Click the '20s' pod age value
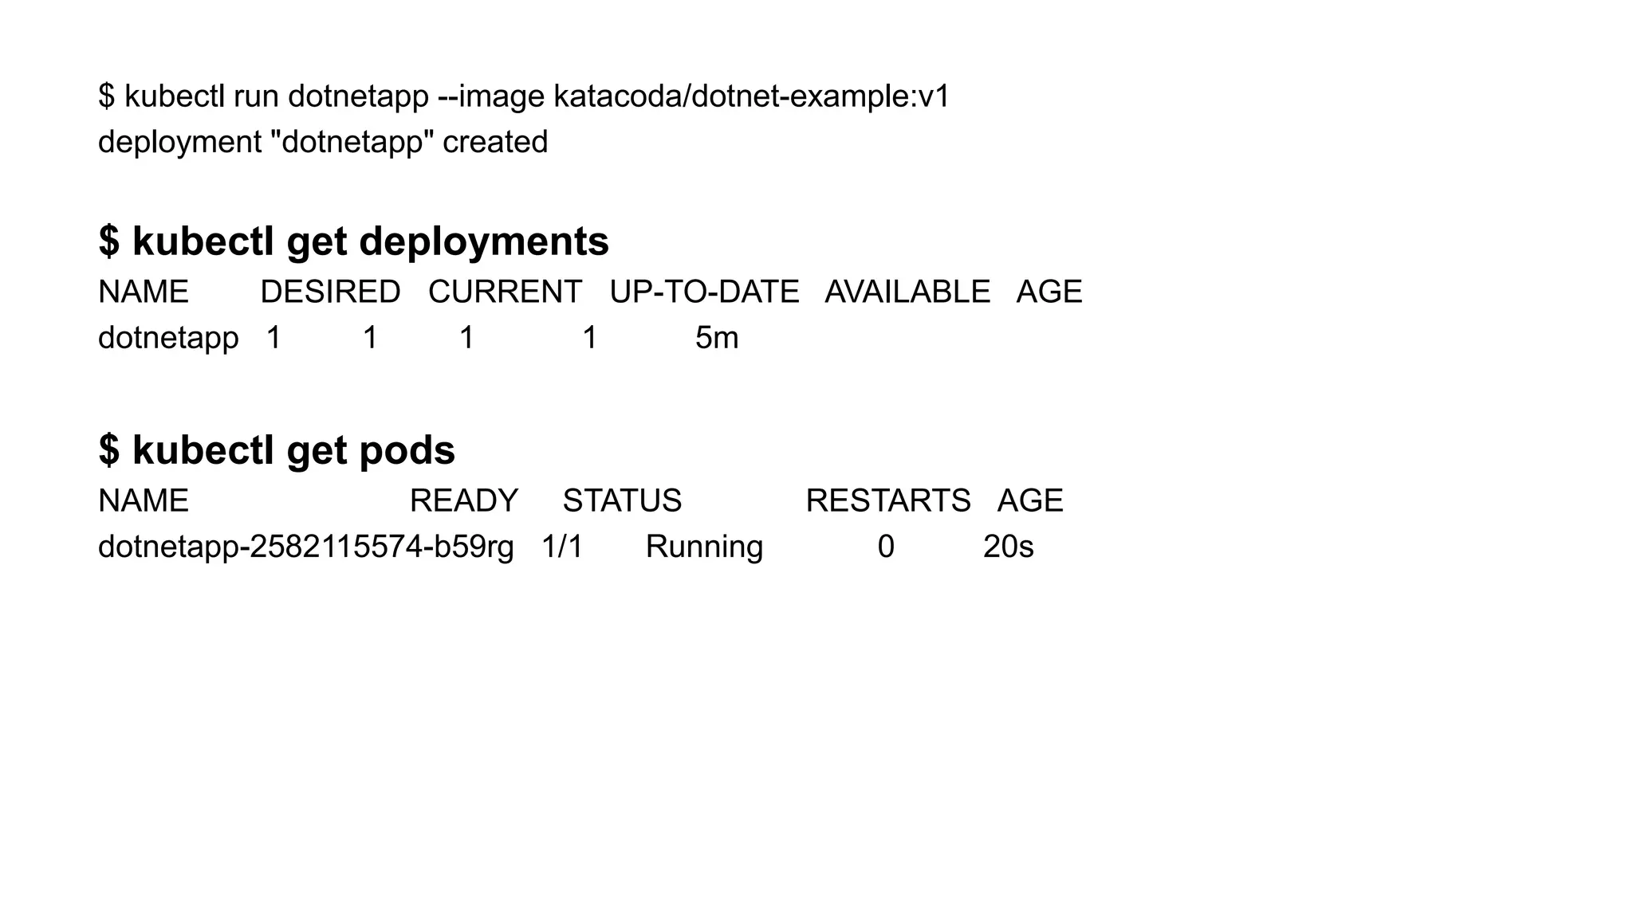Screen dimensions: 1633x918 coord(1009,547)
